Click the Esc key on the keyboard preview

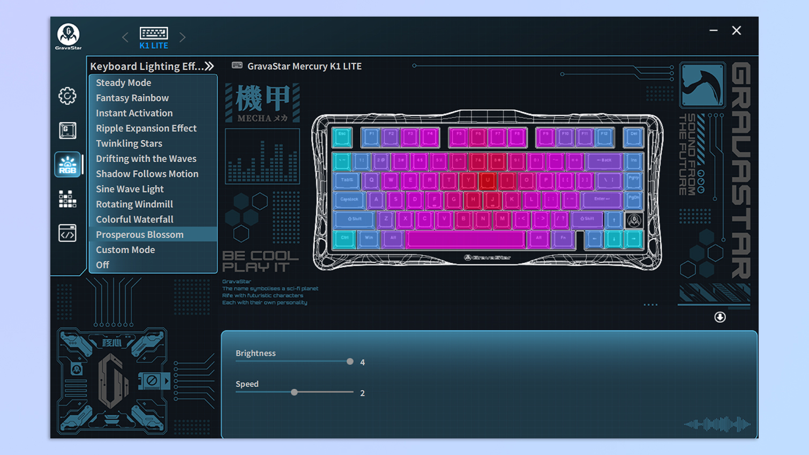[342, 137]
